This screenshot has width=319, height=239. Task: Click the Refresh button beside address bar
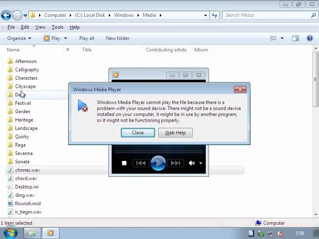click(215, 15)
